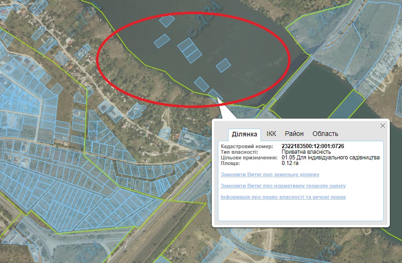Click Замовити Витяг про нормативну грошову оцінку
The width and height of the screenshot is (402, 263).
click(x=283, y=186)
